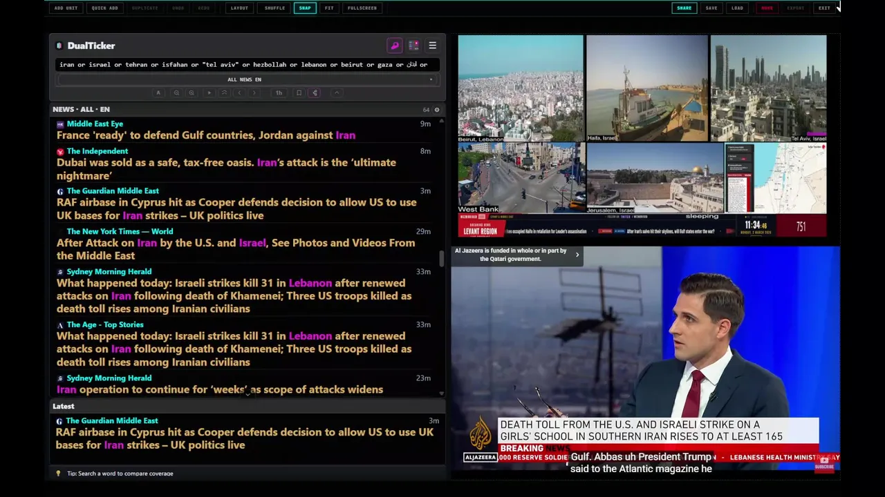Select the Tel Aviv, Israel webcam thumbnail
The image size is (885, 497).
click(768, 89)
